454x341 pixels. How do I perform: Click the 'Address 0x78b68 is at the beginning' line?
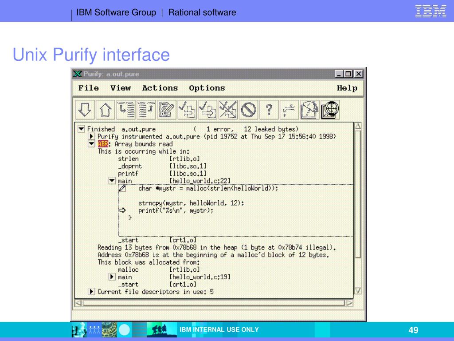tap(213, 255)
